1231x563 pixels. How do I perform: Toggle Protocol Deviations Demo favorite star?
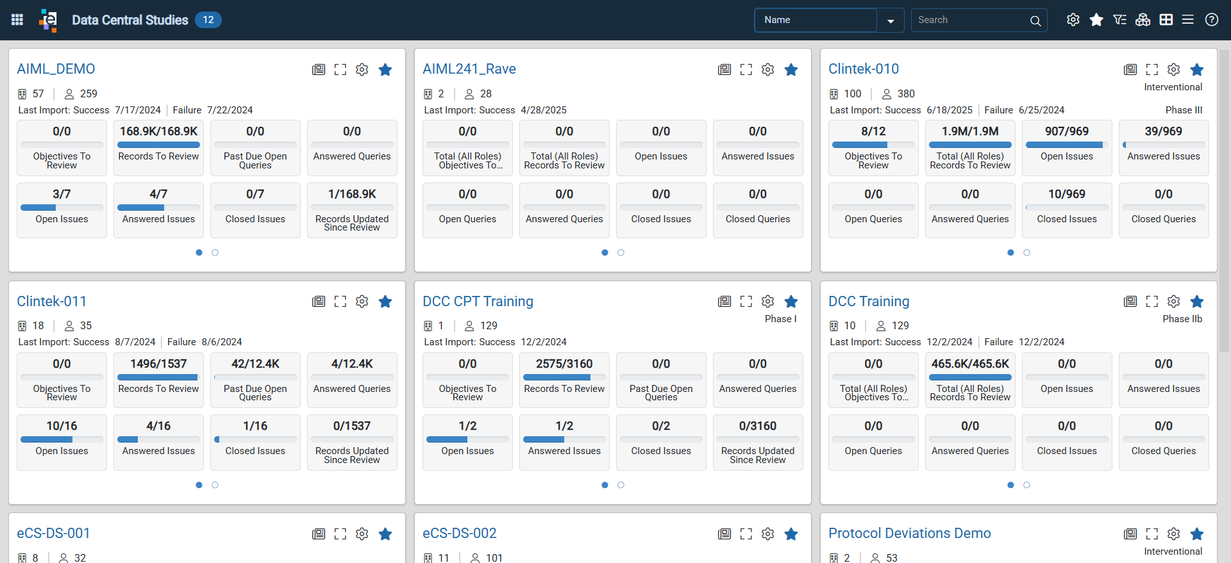(1197, 534)
